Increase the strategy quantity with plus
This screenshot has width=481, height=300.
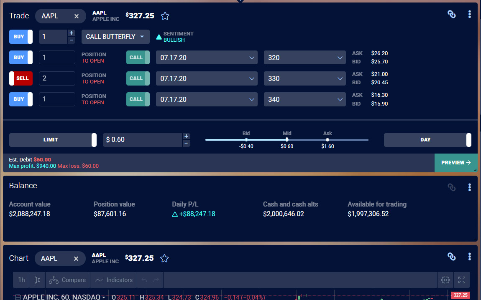pos(72,33)
